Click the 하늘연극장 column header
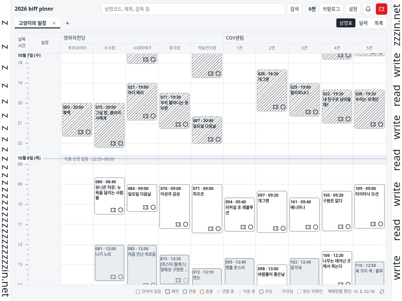402x301 pixels. pos(207,48)
